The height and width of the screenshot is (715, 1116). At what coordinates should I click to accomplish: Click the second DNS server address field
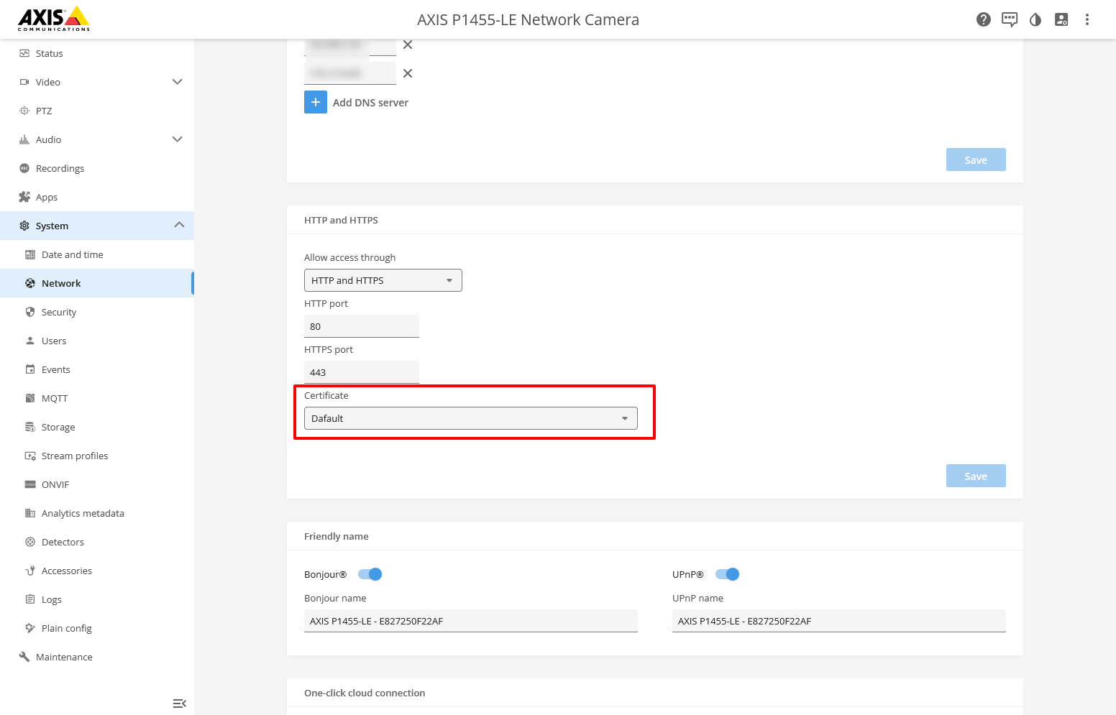pyautogui.click(x=350, y=73)
